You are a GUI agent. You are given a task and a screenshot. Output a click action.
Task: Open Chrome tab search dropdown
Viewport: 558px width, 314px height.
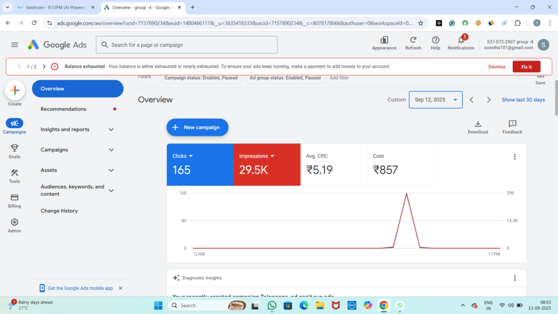pyautogui.click(x=8, y=7)
